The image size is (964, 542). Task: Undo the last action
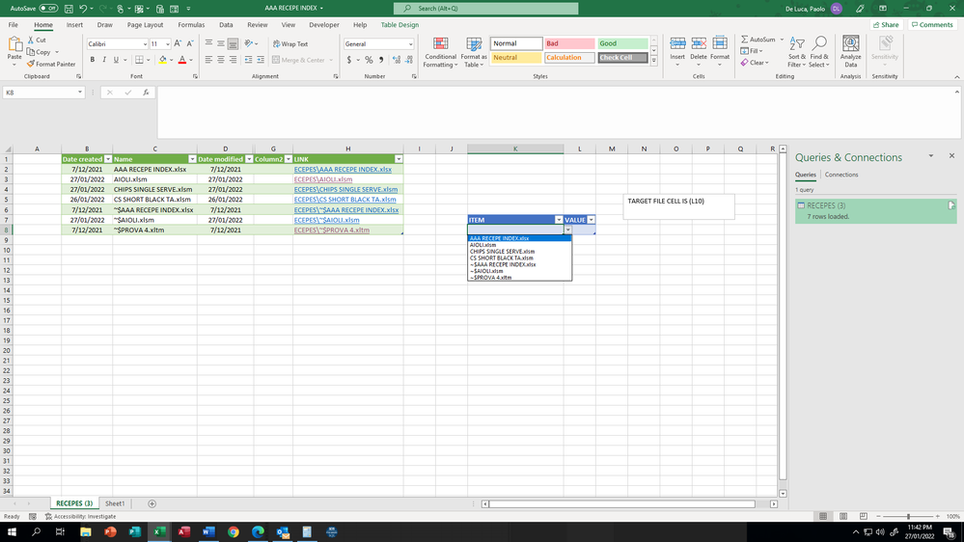(x=83, y=9)
